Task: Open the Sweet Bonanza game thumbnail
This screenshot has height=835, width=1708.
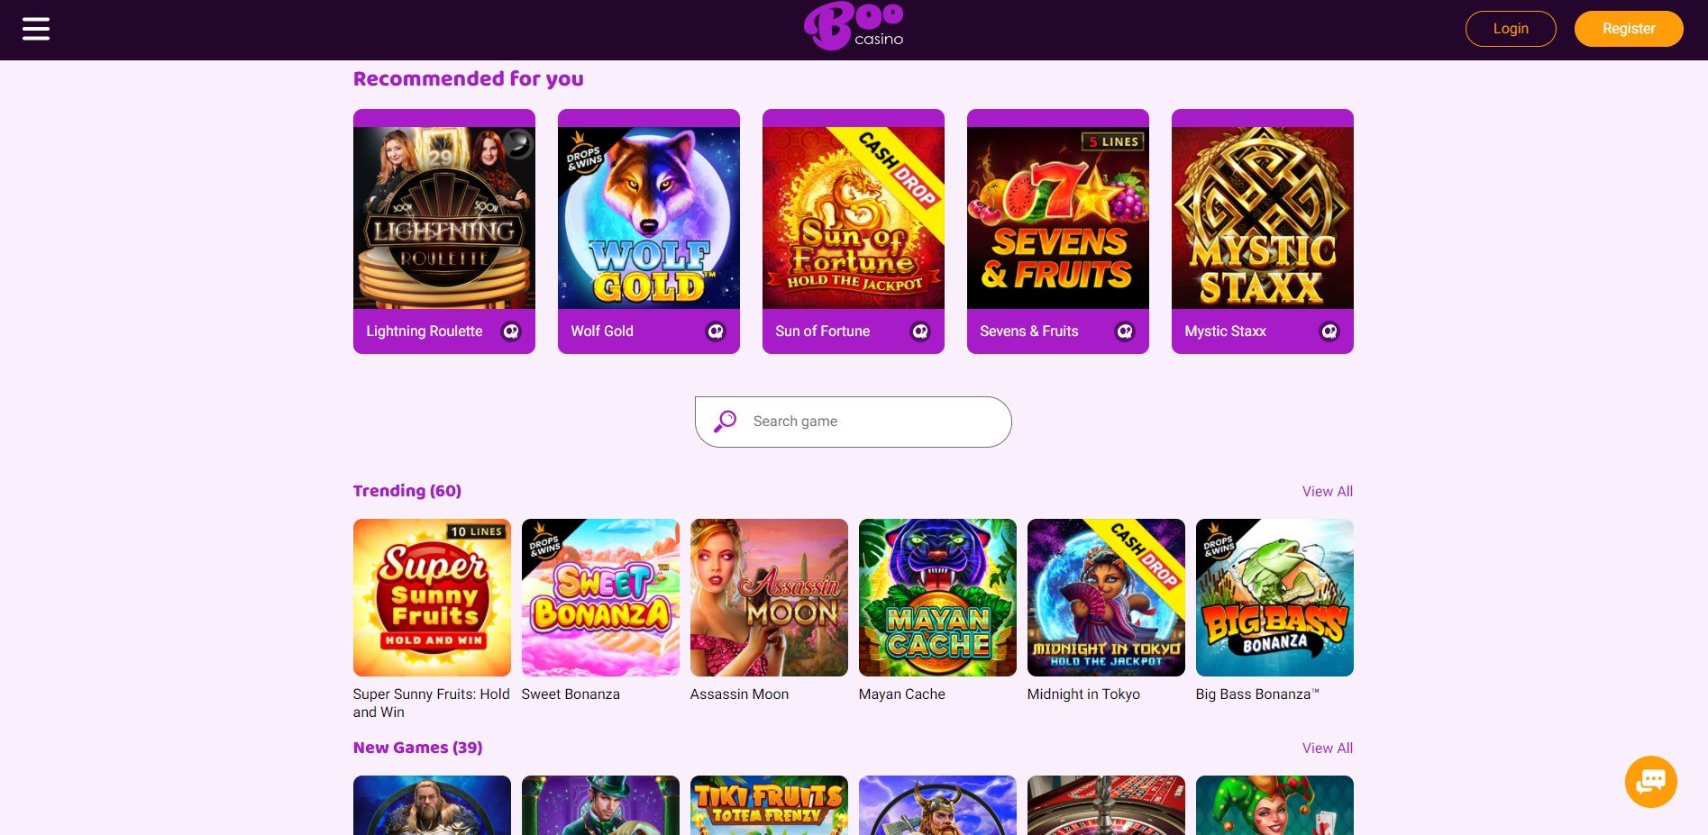Action: point(600,597)
